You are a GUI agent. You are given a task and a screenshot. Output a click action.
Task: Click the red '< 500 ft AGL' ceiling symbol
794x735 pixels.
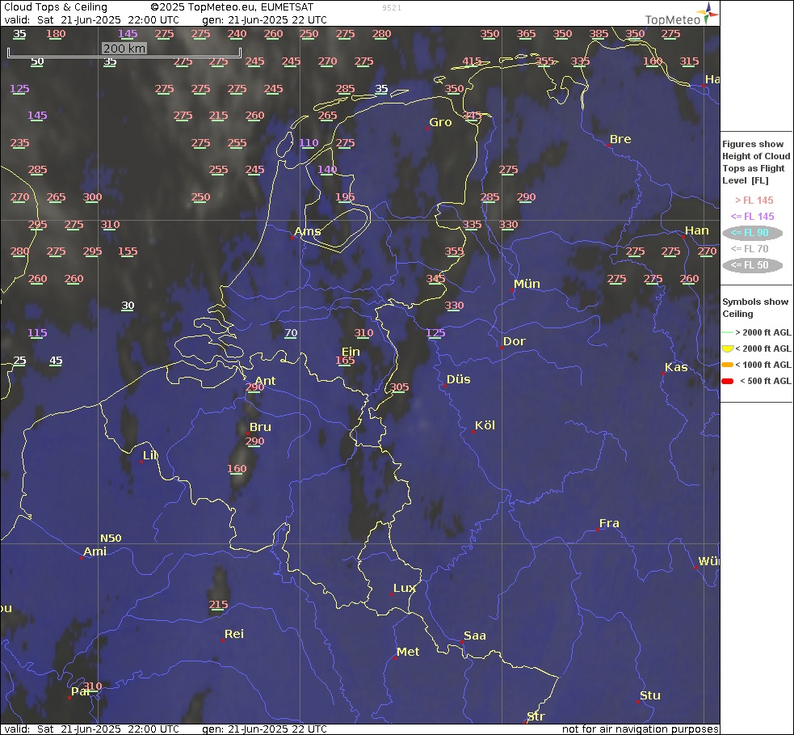(x=727, y=381)
